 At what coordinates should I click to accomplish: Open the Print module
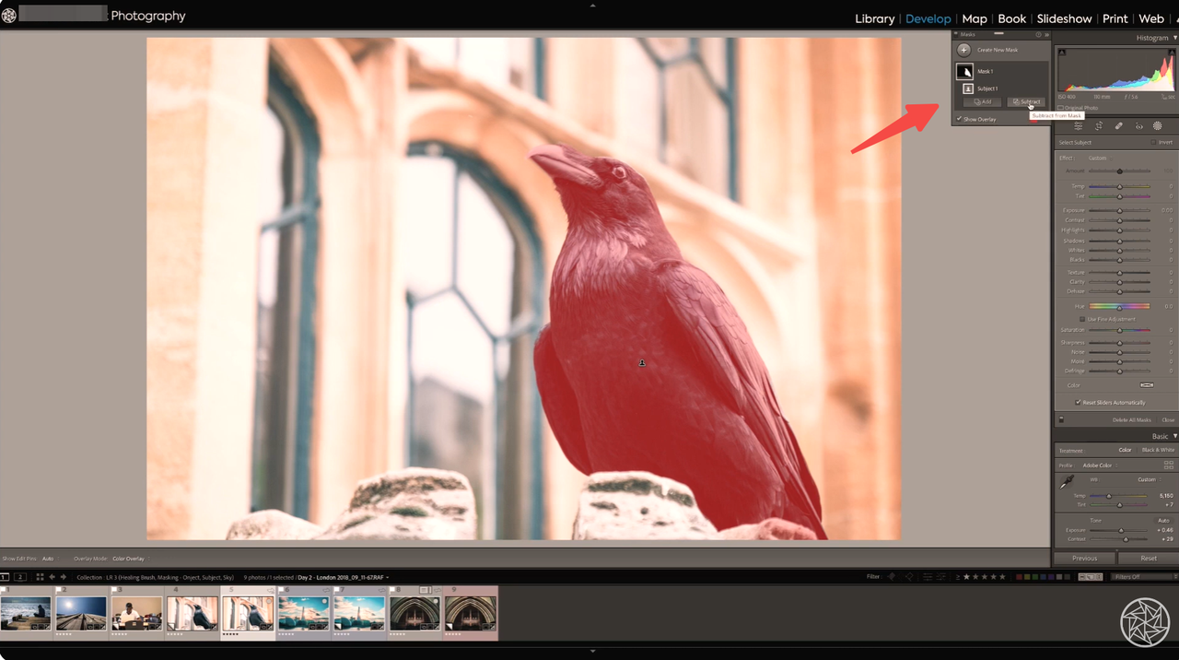pyautogui.click(x=1115, y=18)
